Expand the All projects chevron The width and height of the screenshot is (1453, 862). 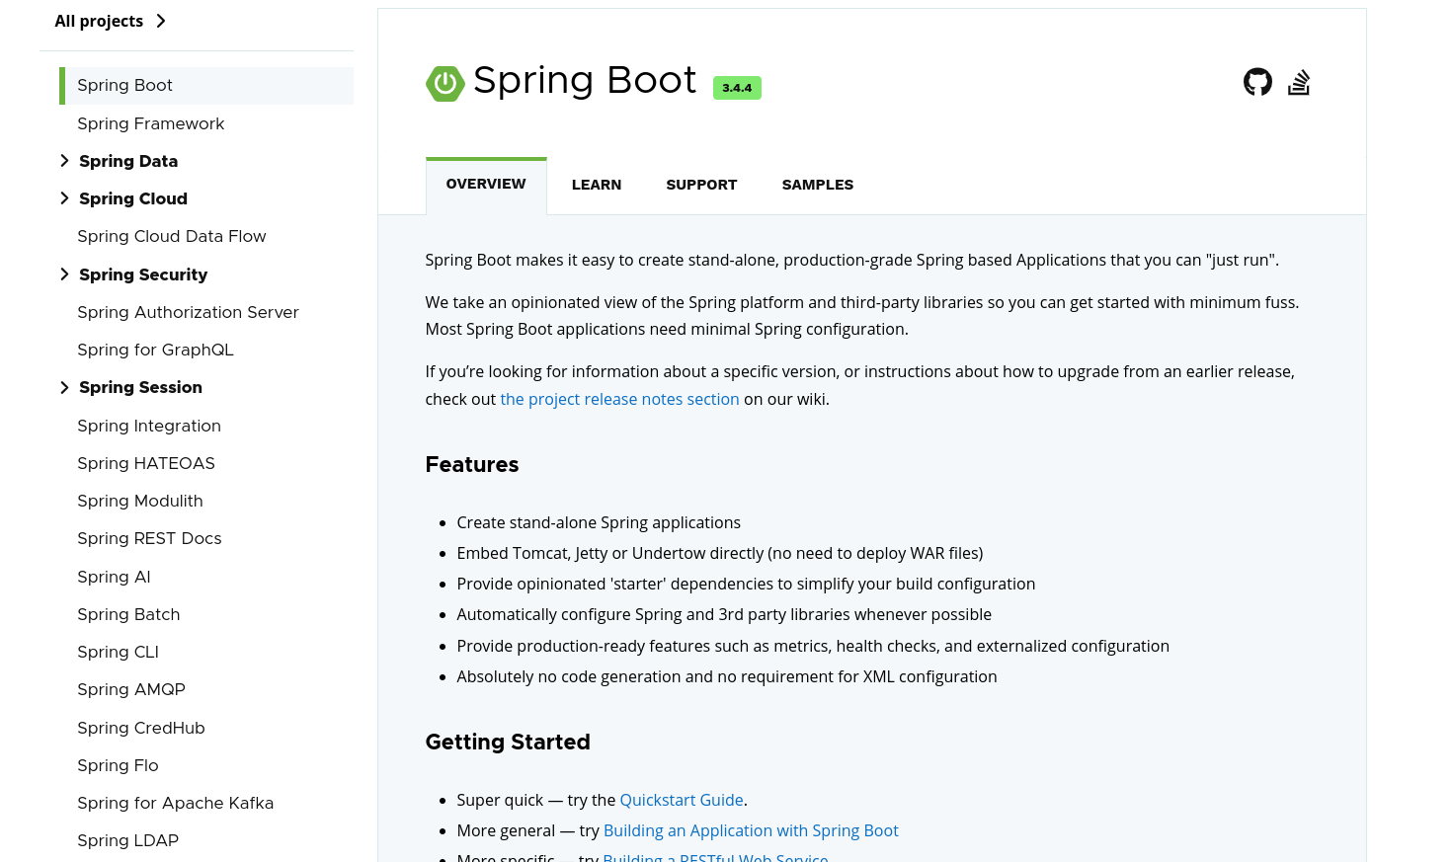(161, 21)
